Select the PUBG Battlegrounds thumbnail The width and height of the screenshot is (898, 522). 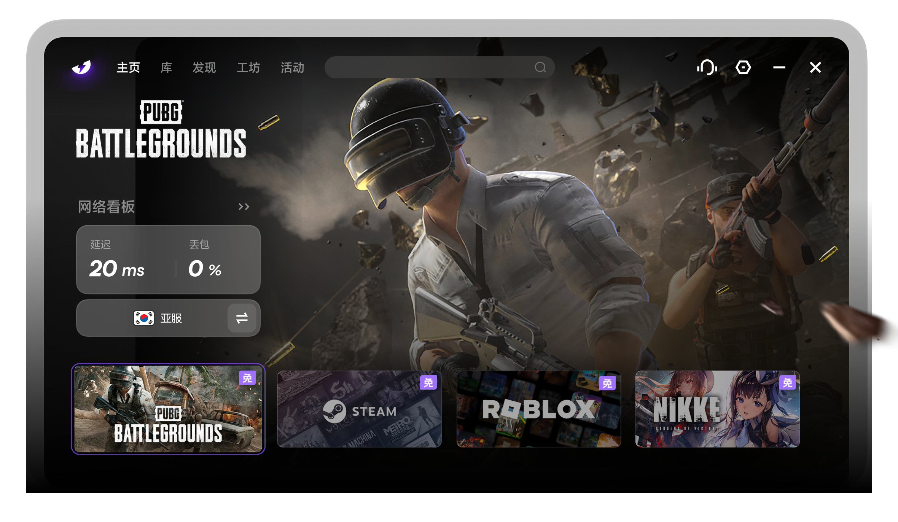[x=168, y=409]
